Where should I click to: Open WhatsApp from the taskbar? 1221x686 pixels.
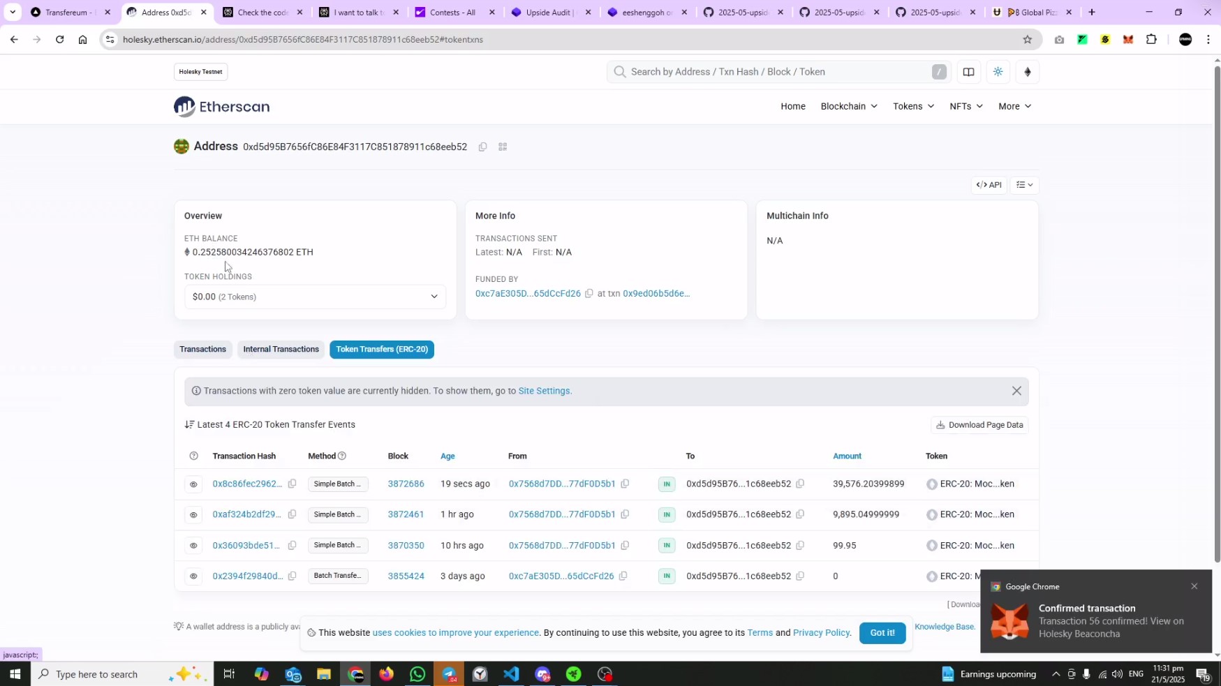417,674
